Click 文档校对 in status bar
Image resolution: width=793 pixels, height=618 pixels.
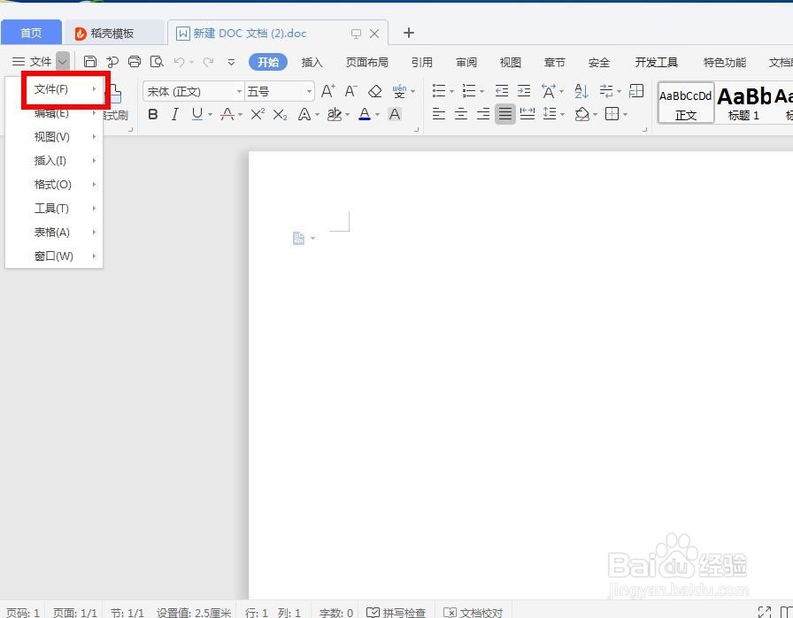[473, 613]
